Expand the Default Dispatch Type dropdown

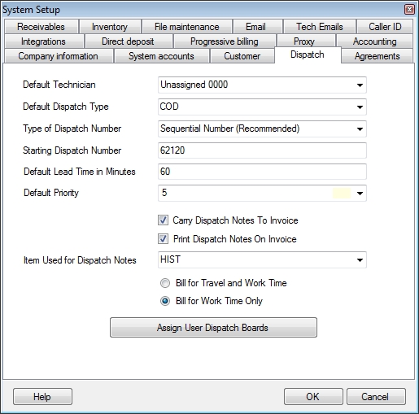click(x=360, y=107)
